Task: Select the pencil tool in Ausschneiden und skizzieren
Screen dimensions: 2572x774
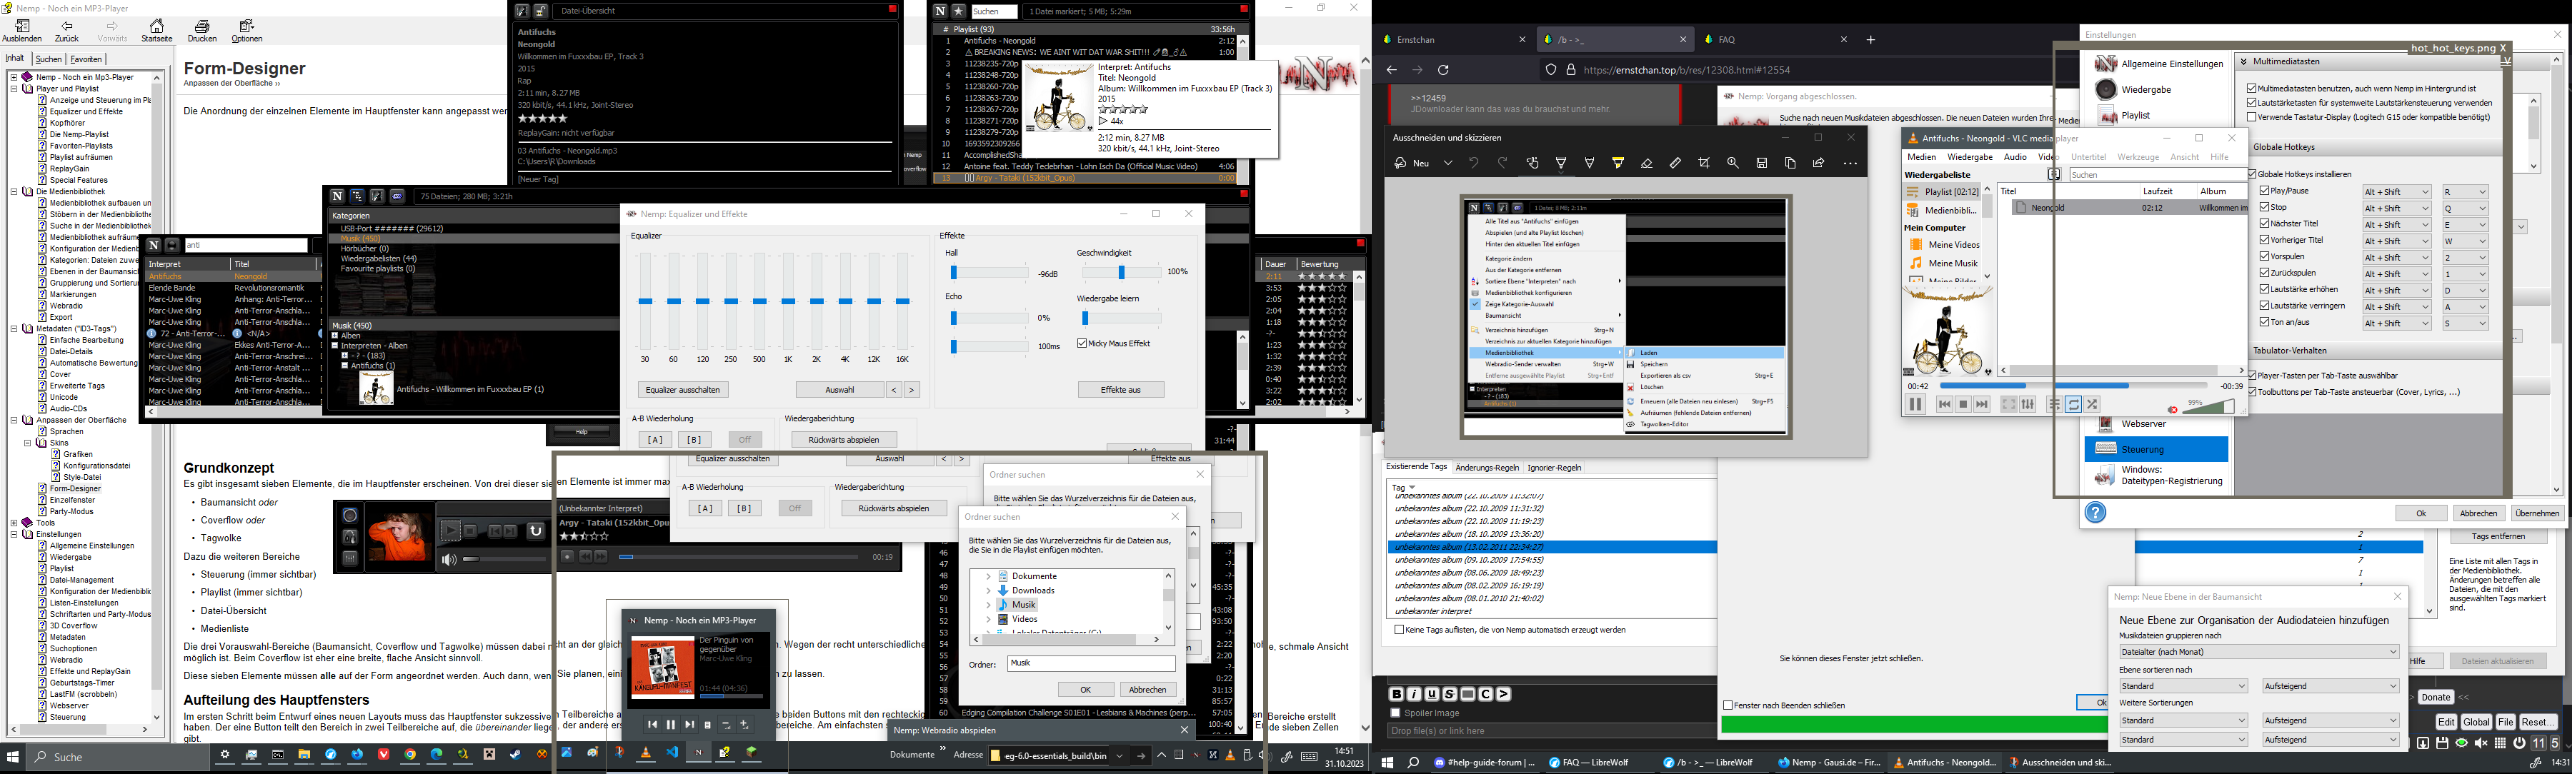Action: point(1590,164)
